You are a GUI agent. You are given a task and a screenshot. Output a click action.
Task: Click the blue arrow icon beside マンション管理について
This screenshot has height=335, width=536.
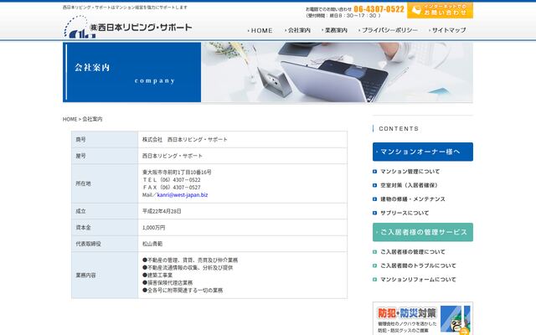(x=374, y=172)
